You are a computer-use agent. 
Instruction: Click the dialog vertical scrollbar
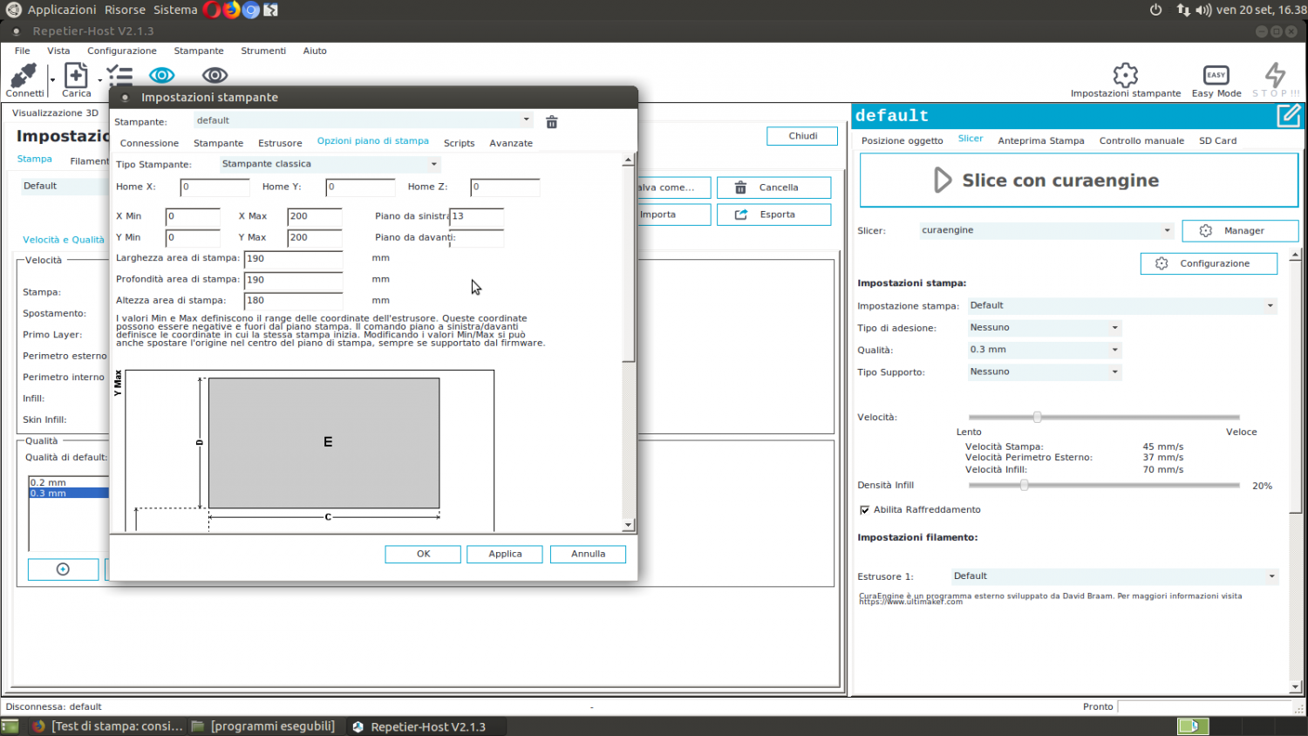tap(628, 343)
